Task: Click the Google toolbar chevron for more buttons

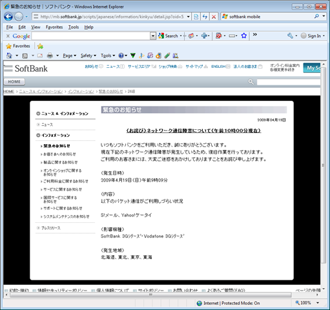Action: point(255,34)
